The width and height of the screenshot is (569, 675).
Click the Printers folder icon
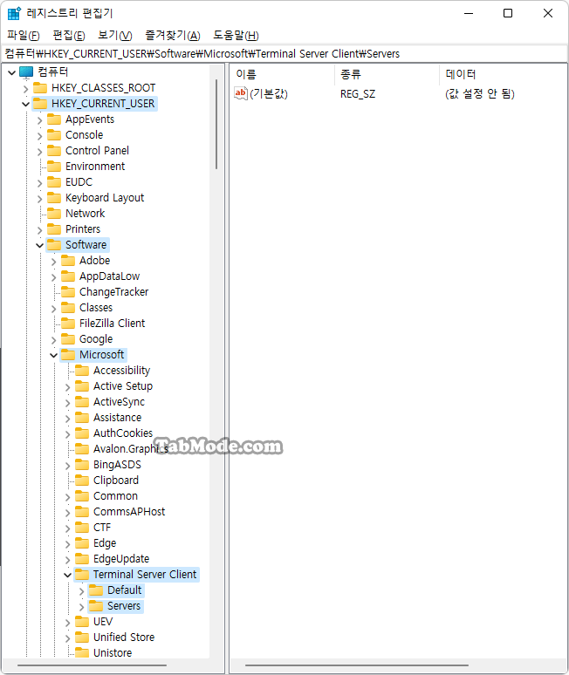(54, 229)
